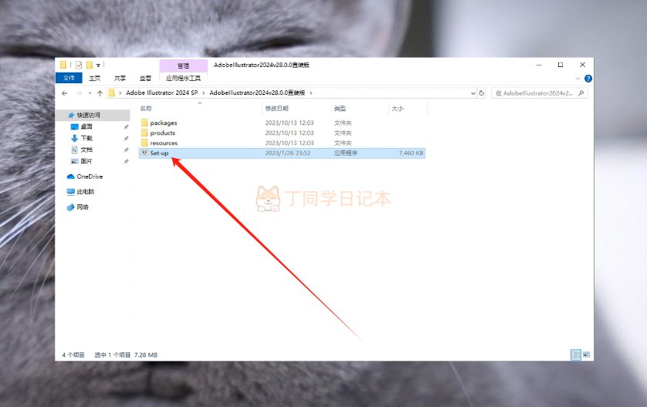Click the packages folder icon
The image size is (647, 407).
pyautogui.click(x=144, y=123)
